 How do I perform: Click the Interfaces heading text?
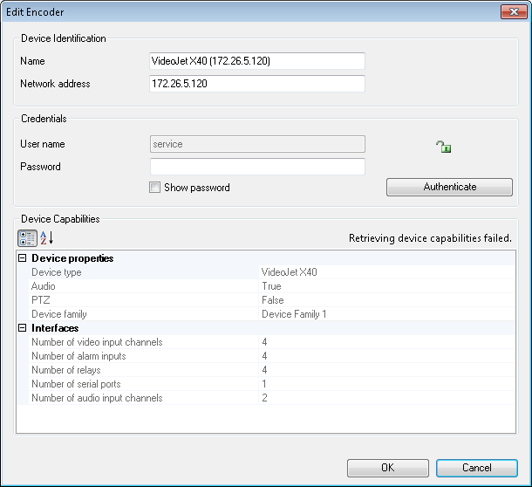[55, 328]
